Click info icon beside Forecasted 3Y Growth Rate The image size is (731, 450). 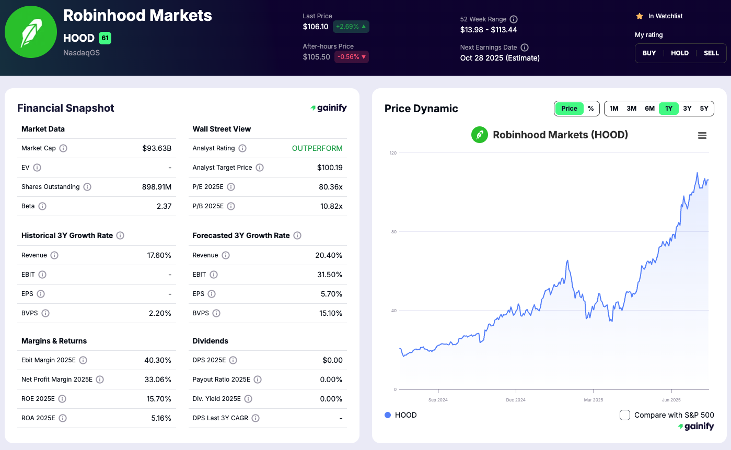coord(297,235)
